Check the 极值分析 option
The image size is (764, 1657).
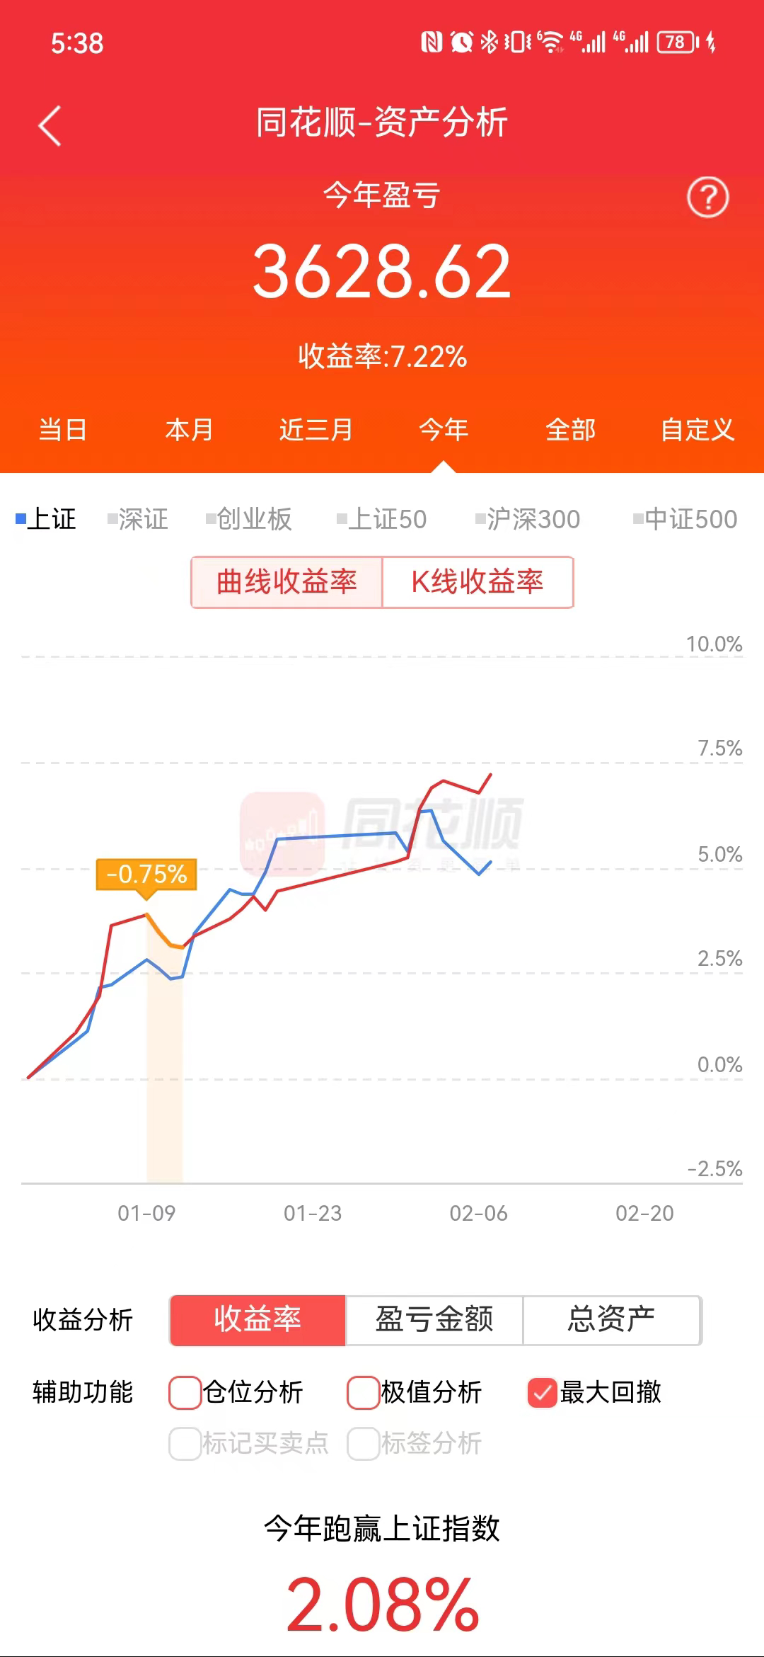(364, 1392)
